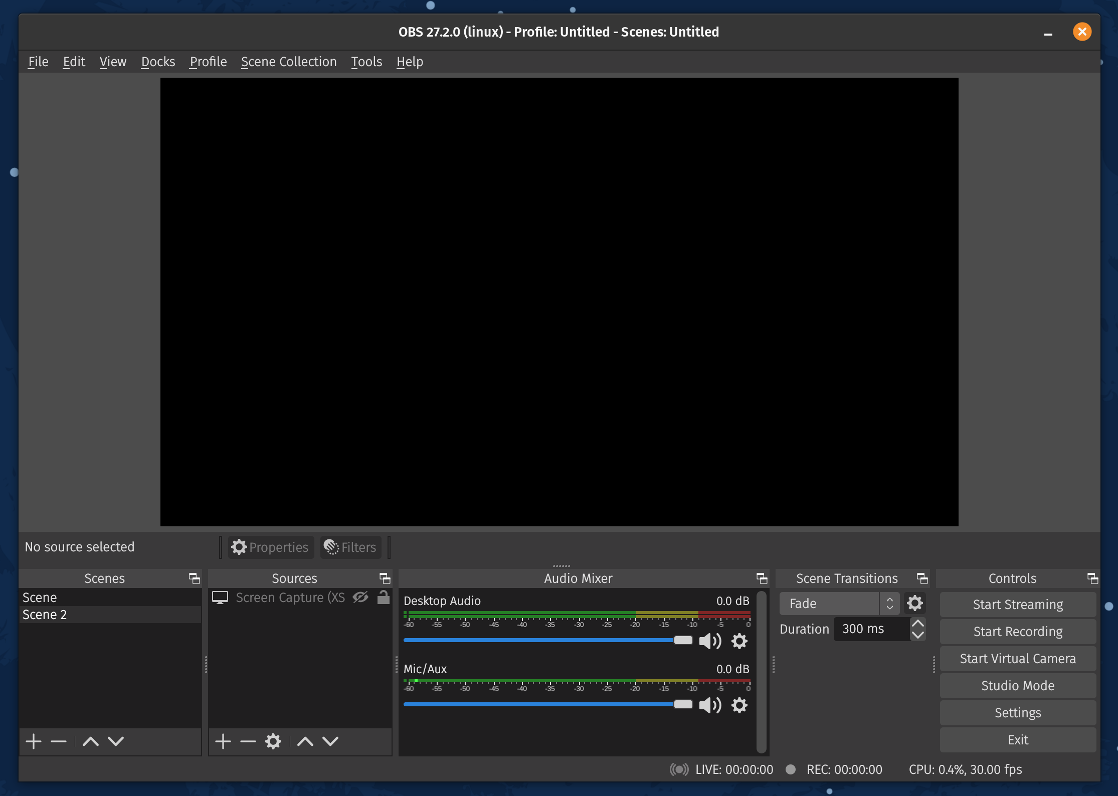Open the Scene Collection menu
This screenshot has height=796, width=1118.
click(289, 62)
